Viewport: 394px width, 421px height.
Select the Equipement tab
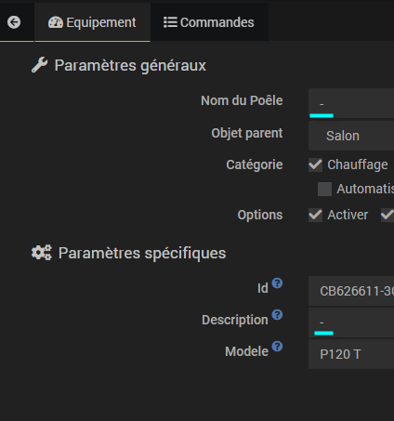pyautogui.click(x=92, y=22)
